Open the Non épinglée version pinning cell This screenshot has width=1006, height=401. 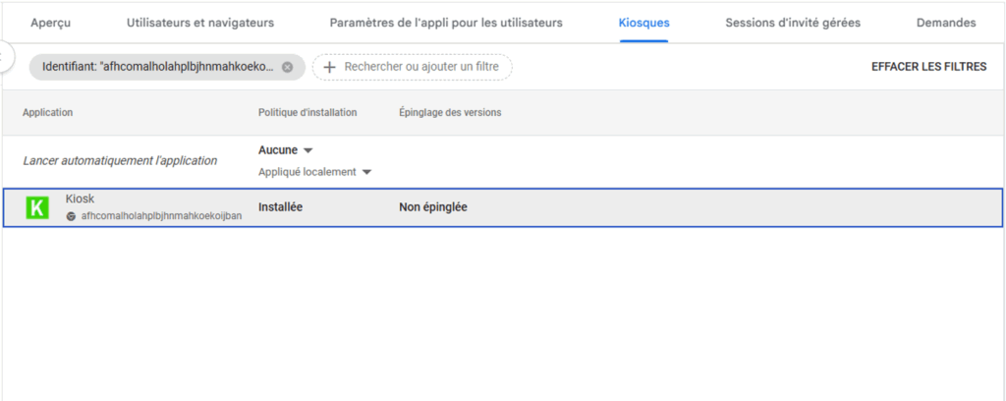[x=433, y=207]
